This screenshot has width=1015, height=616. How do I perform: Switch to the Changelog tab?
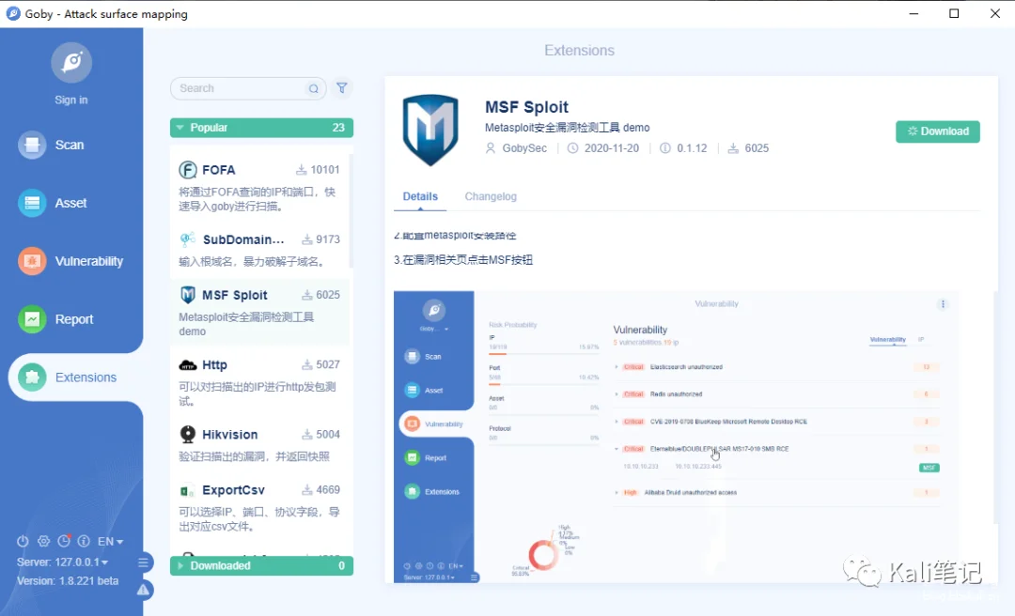click(491, 196)
